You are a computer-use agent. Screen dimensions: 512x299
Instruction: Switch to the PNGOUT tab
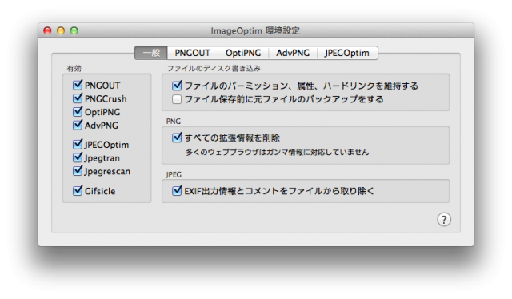coord(192,53)
